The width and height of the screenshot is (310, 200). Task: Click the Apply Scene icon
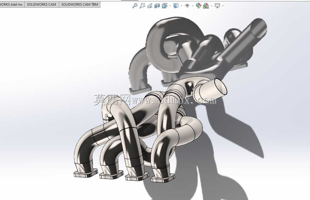pyautogui.click(x=206, y=6)
